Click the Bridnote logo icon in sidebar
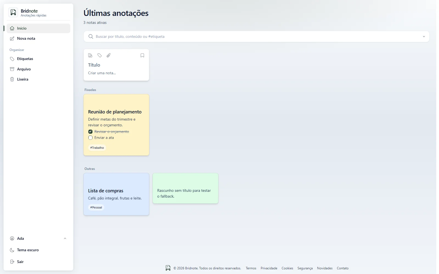This screenshot has height=274, width=439. 13,13
